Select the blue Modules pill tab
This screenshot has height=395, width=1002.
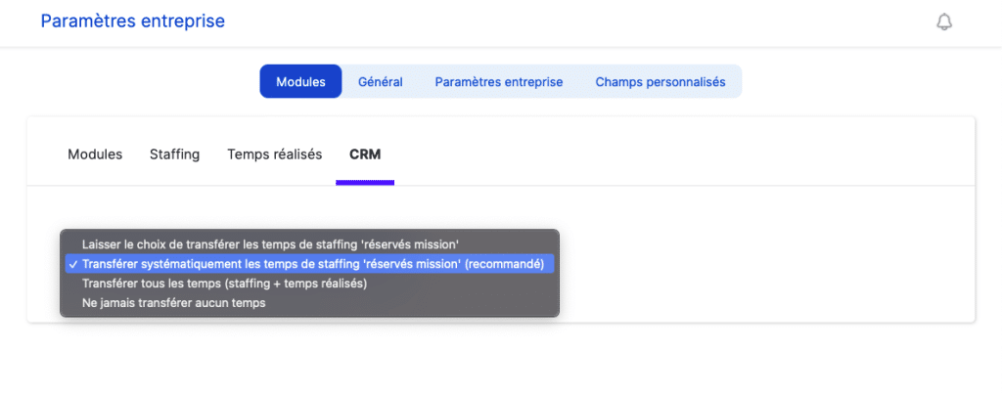click(x=300, y=82)
